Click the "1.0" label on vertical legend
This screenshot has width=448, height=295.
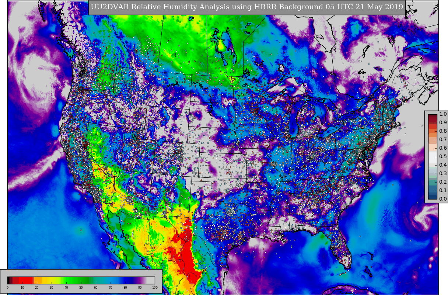[x=443, y=114]
